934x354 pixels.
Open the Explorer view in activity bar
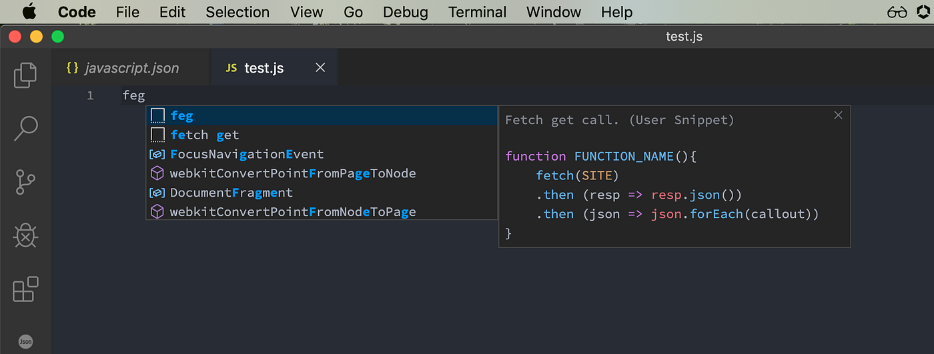click(x=25, y=75)
